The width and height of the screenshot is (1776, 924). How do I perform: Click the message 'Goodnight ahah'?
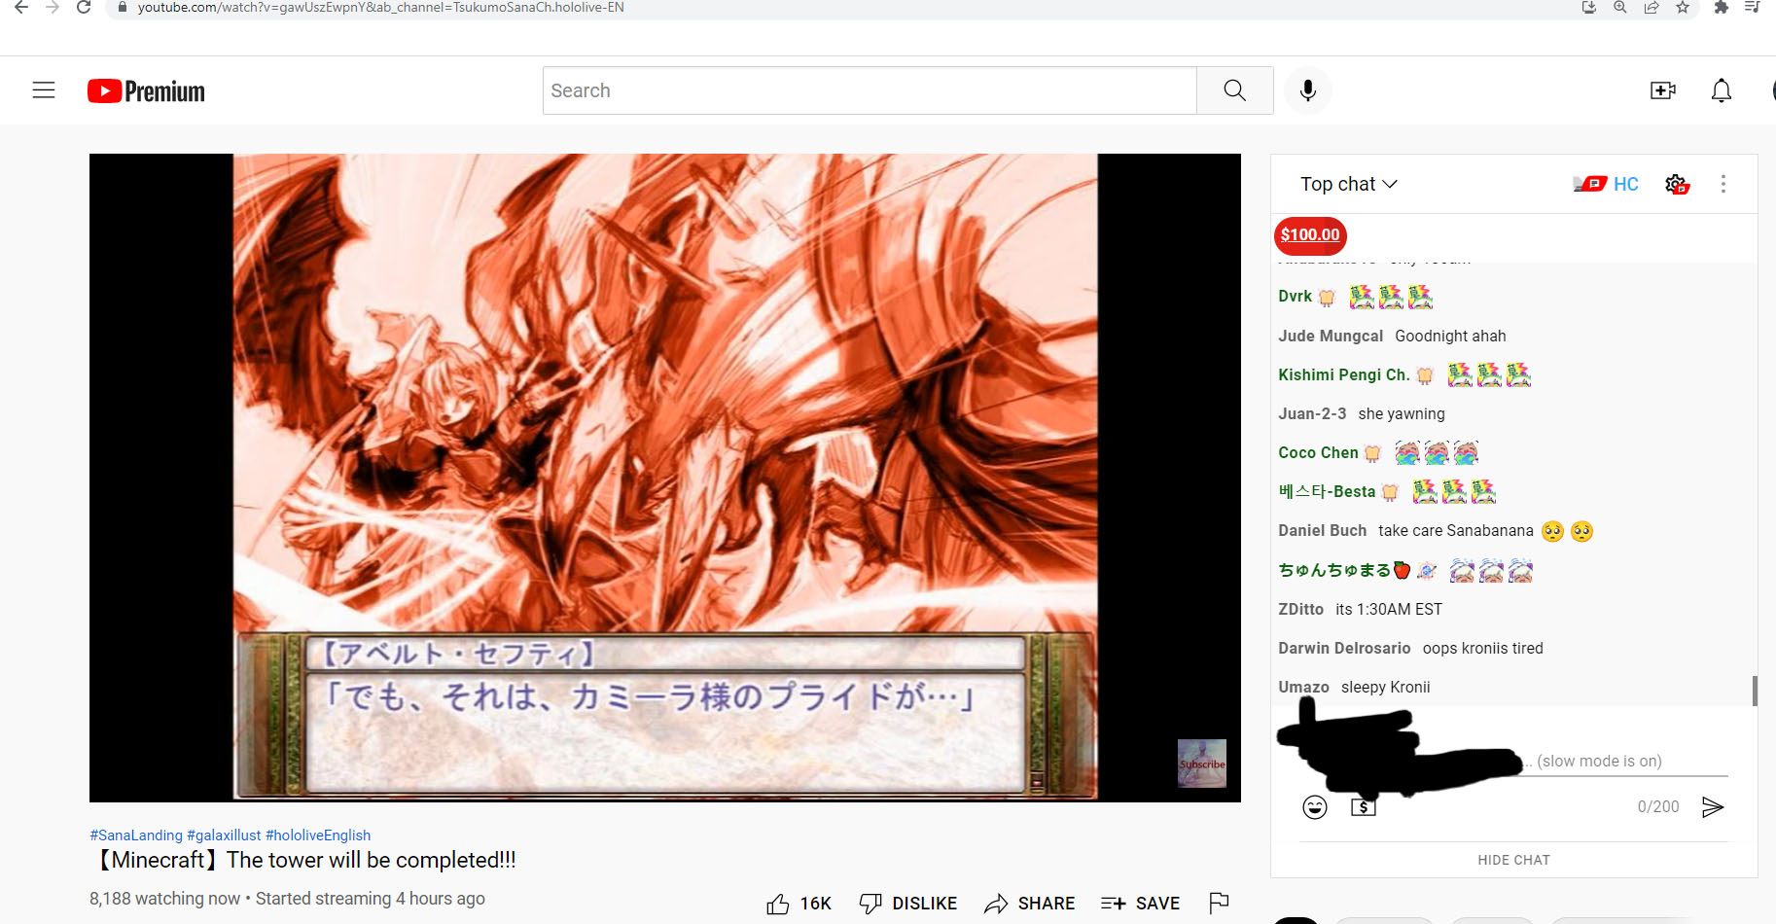point(1450,336)
